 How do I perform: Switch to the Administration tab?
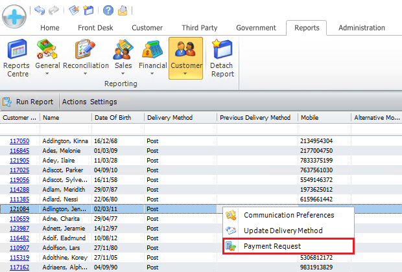click(x=361, y=28)
